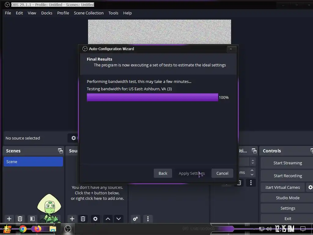Screen dimensions: 313x235
Task: Open the View menu
Action: [x=32, y=13]
